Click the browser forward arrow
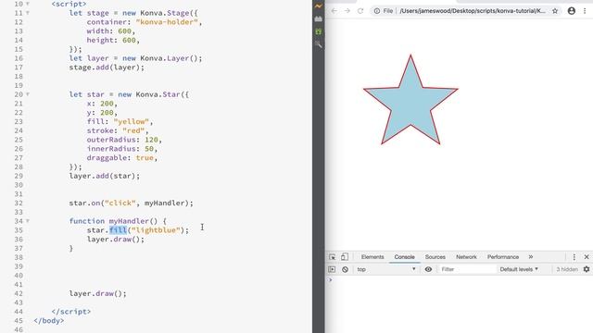593x333 pixels. pyautogui.click(x=347, y=11)
